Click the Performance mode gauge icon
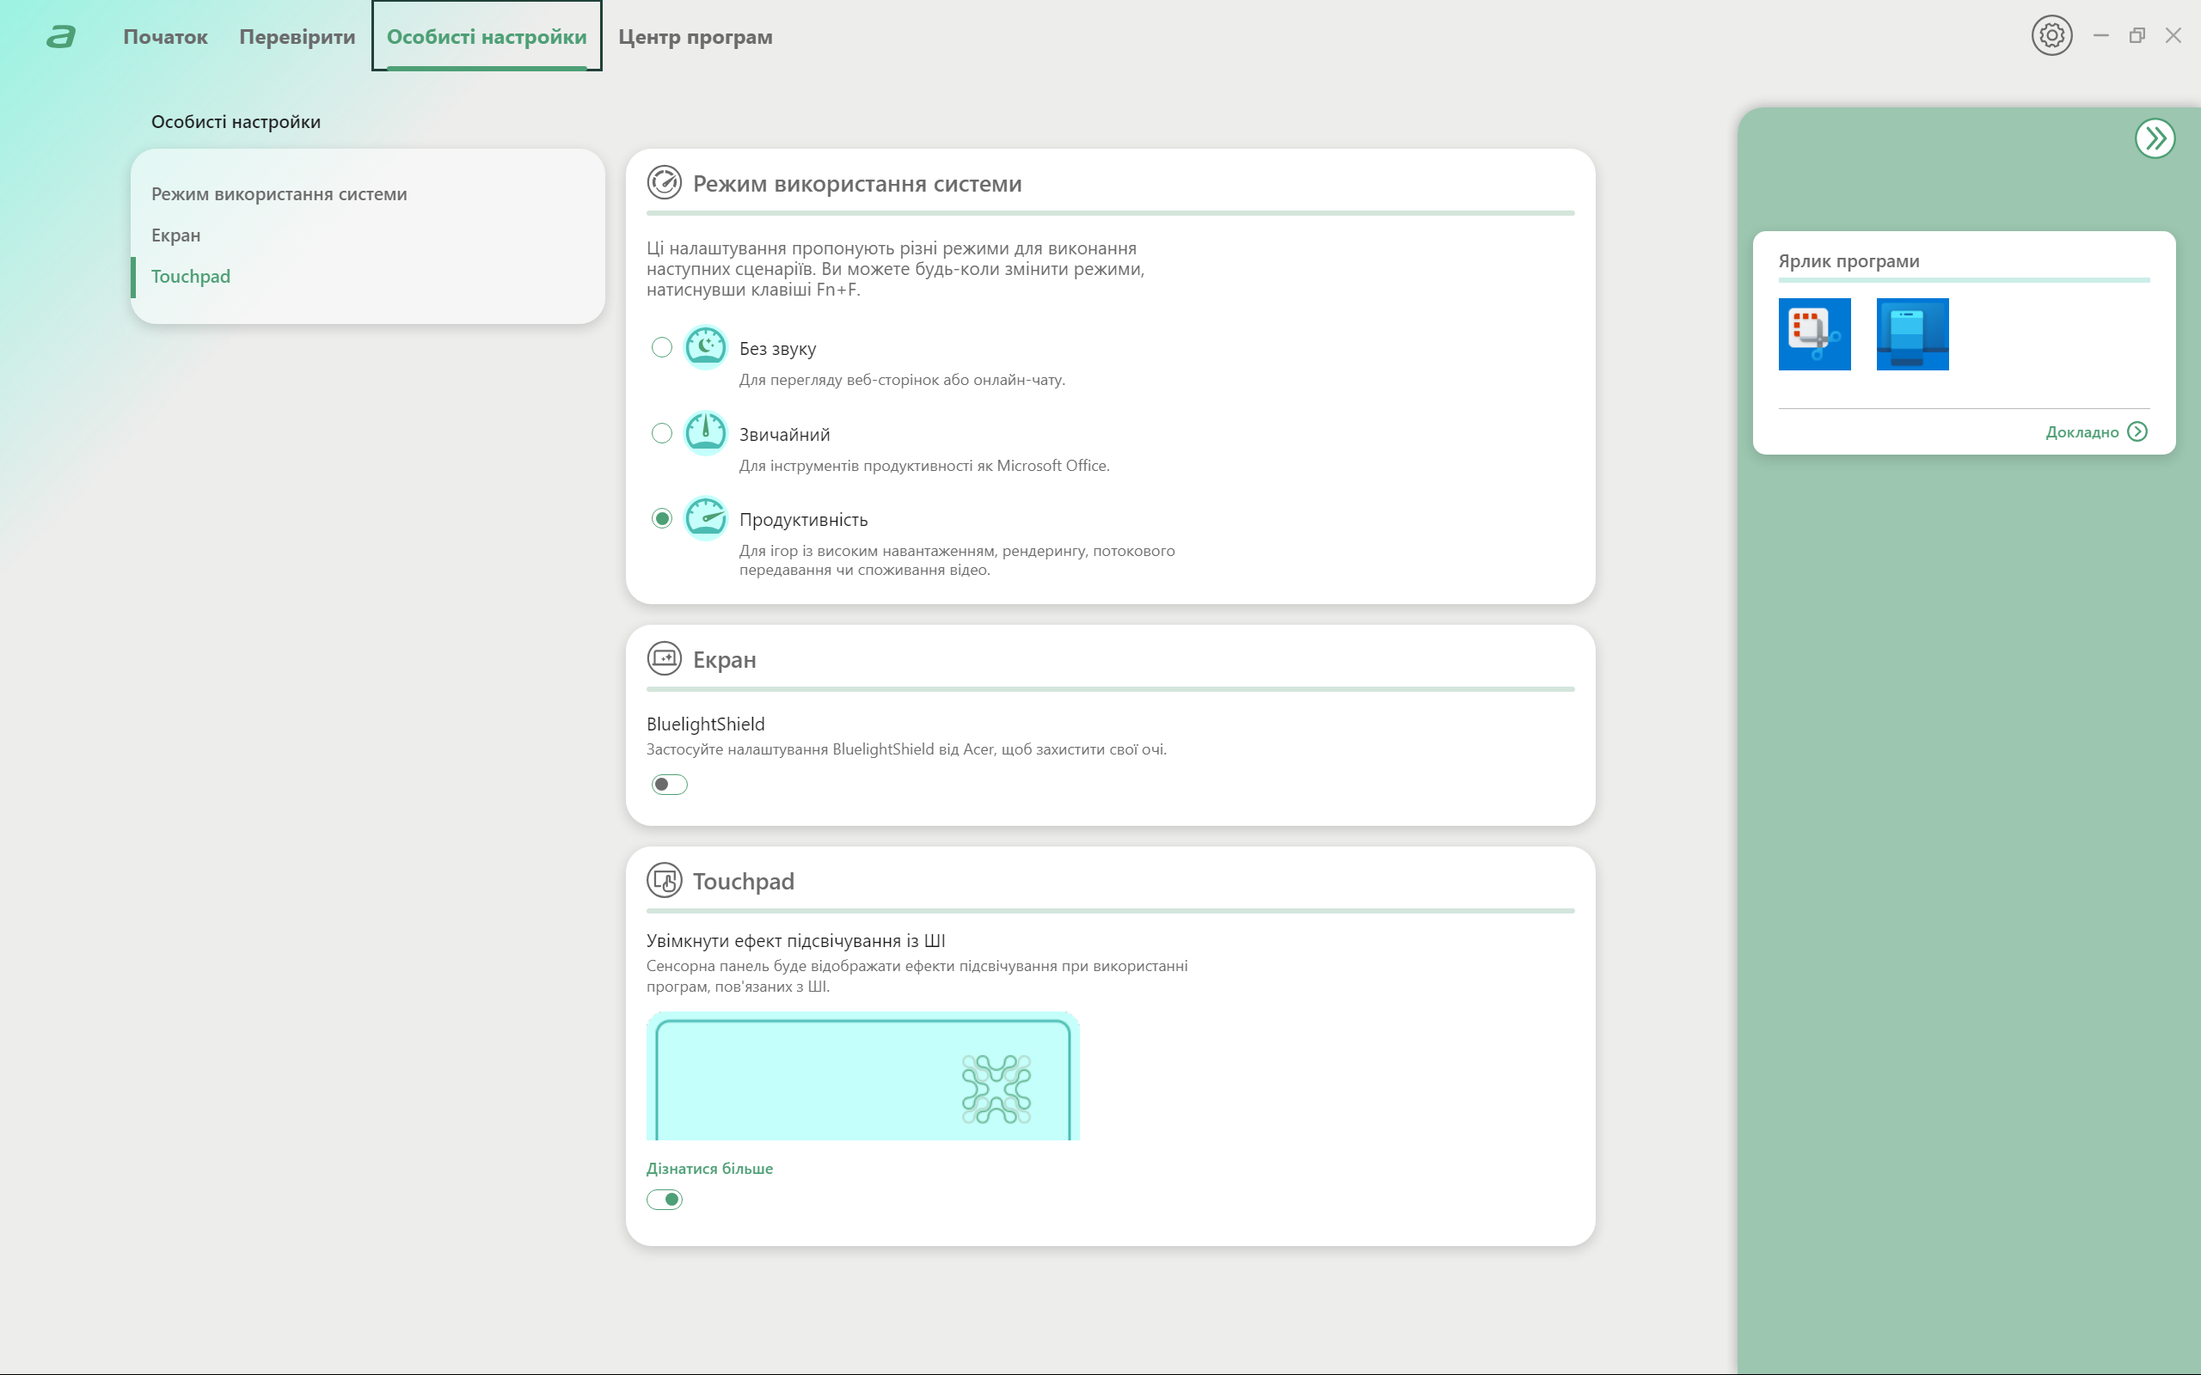 705,518
